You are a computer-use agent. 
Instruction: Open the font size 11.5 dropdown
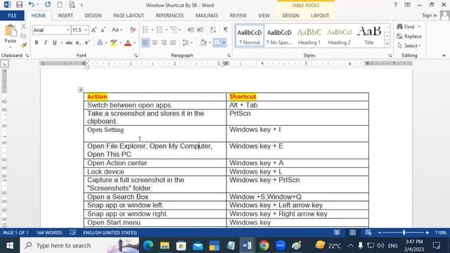pyautogui.click(x=86, y=30)
